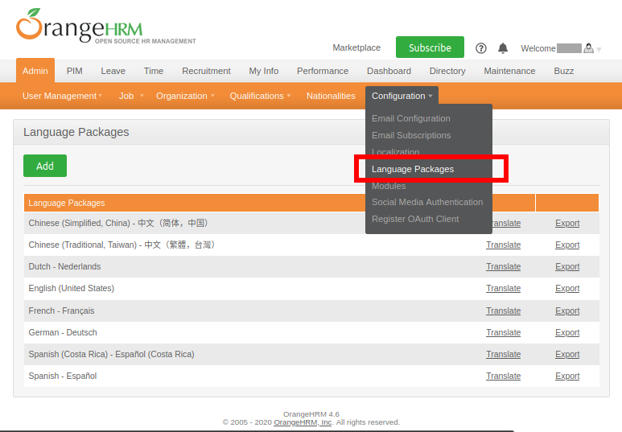Export the French - Français package
Image resolution: width=622 pixels, height=432 pixels.
(567, 311)
